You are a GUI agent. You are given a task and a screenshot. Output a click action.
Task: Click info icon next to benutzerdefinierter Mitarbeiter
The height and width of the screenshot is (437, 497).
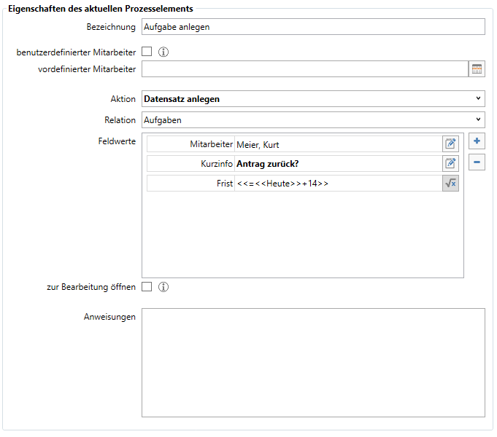point(163,52)
